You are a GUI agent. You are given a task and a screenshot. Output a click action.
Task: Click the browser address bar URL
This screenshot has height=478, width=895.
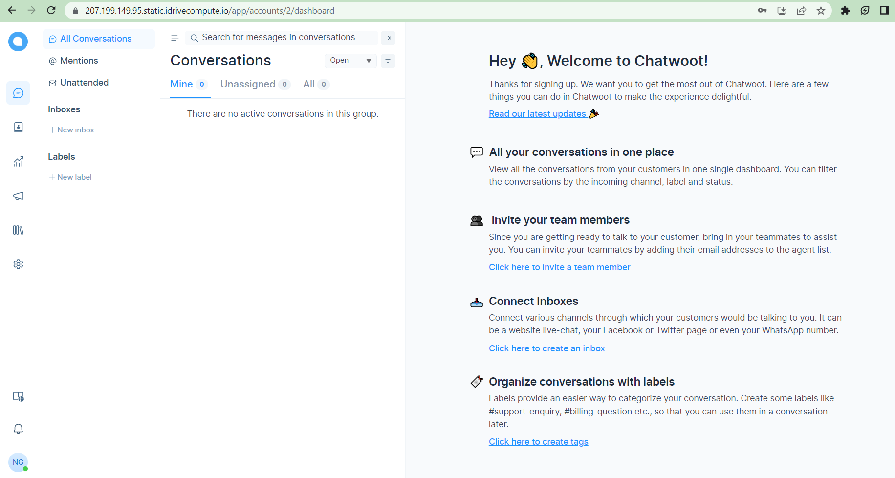click(210, 11)
